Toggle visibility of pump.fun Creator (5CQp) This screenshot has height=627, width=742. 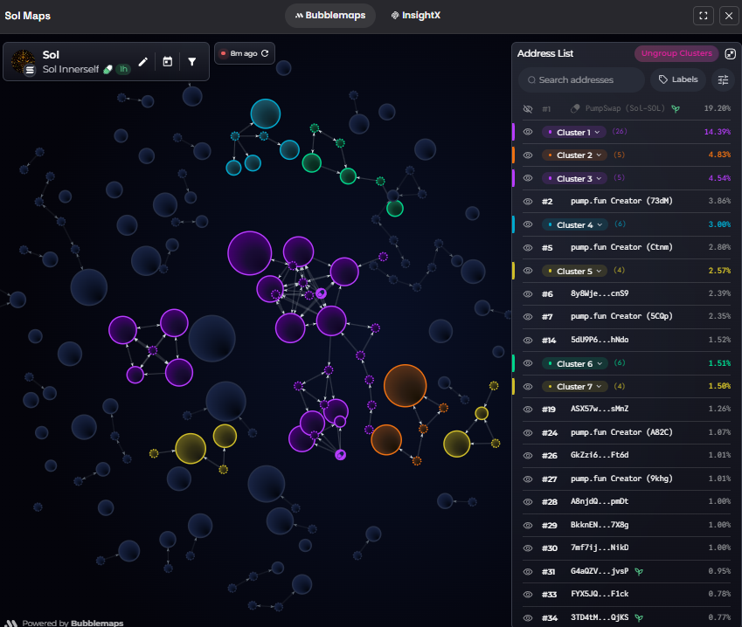pyautogui.click(x=528, y=317)
